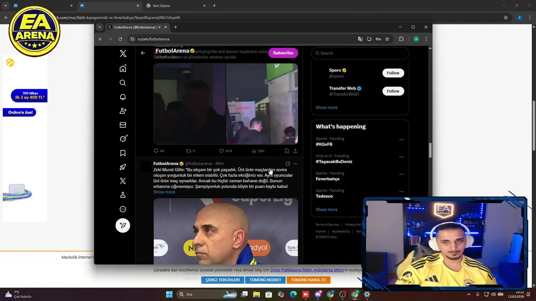
Task: Click install app icon in x.com address bar
Action: [x=369, y=39]
